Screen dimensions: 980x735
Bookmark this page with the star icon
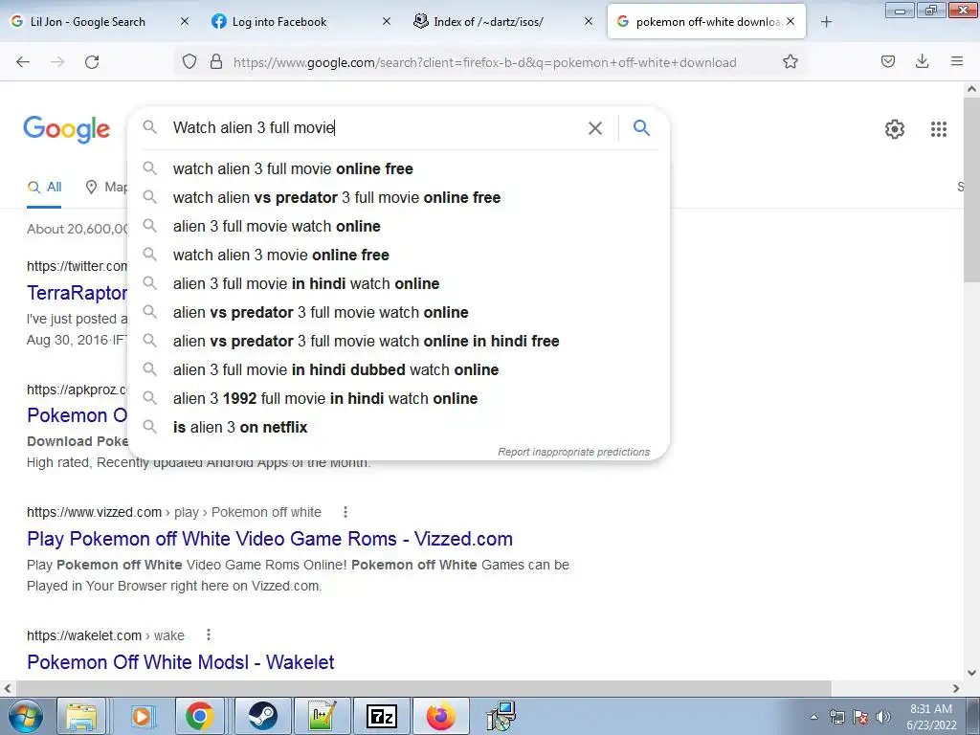(790, 62)
